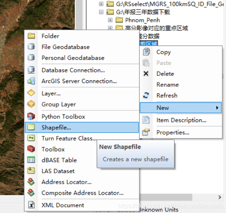Click the Python Toolbox icon
The width and height of the screenshot is (226, 213).
[x=31, y=116]
